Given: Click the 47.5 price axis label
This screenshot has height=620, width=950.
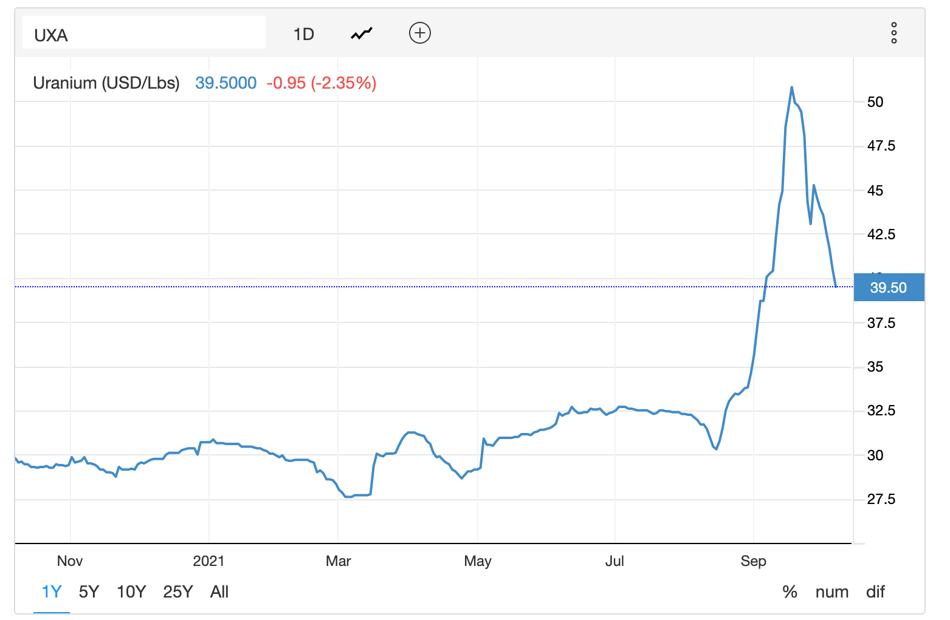Looking at the screenshot, I should click(881, 146).
